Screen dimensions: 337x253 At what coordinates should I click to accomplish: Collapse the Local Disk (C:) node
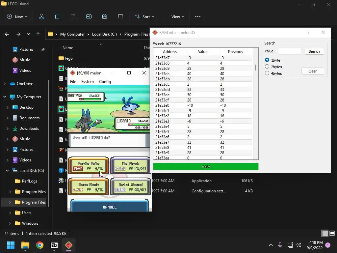coord(8,171)
